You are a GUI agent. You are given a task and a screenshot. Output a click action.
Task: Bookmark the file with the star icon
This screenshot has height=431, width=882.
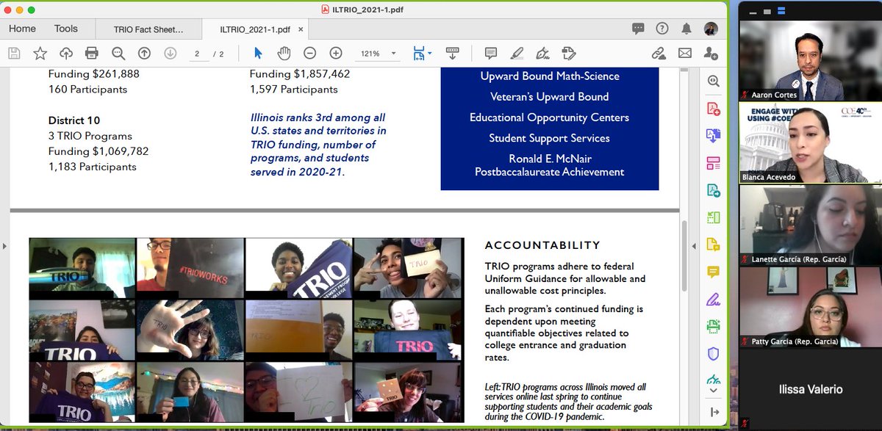pos(40,53)
